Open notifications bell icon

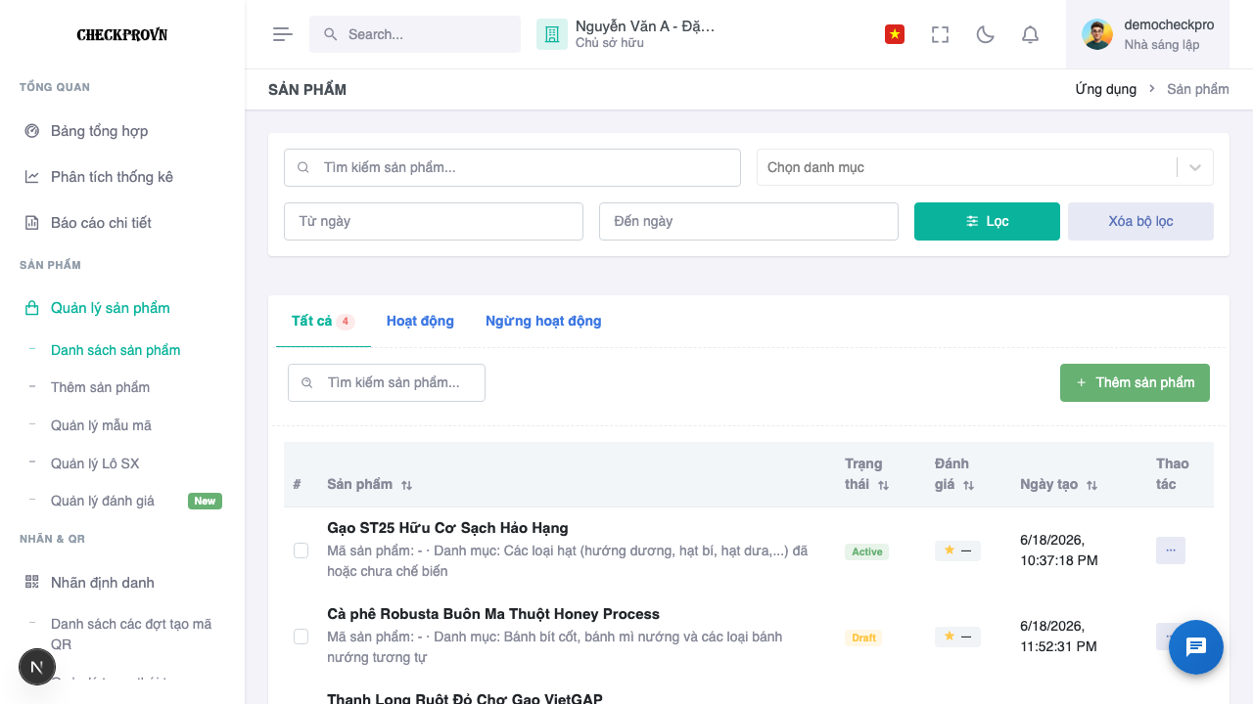pyautogui.click(x=1030, y=34)
